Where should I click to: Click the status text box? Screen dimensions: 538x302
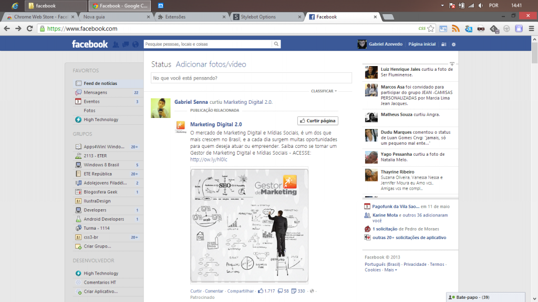(x=251, y=78)
